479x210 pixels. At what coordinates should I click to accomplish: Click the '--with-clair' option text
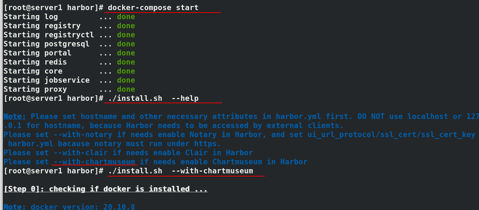81,153
